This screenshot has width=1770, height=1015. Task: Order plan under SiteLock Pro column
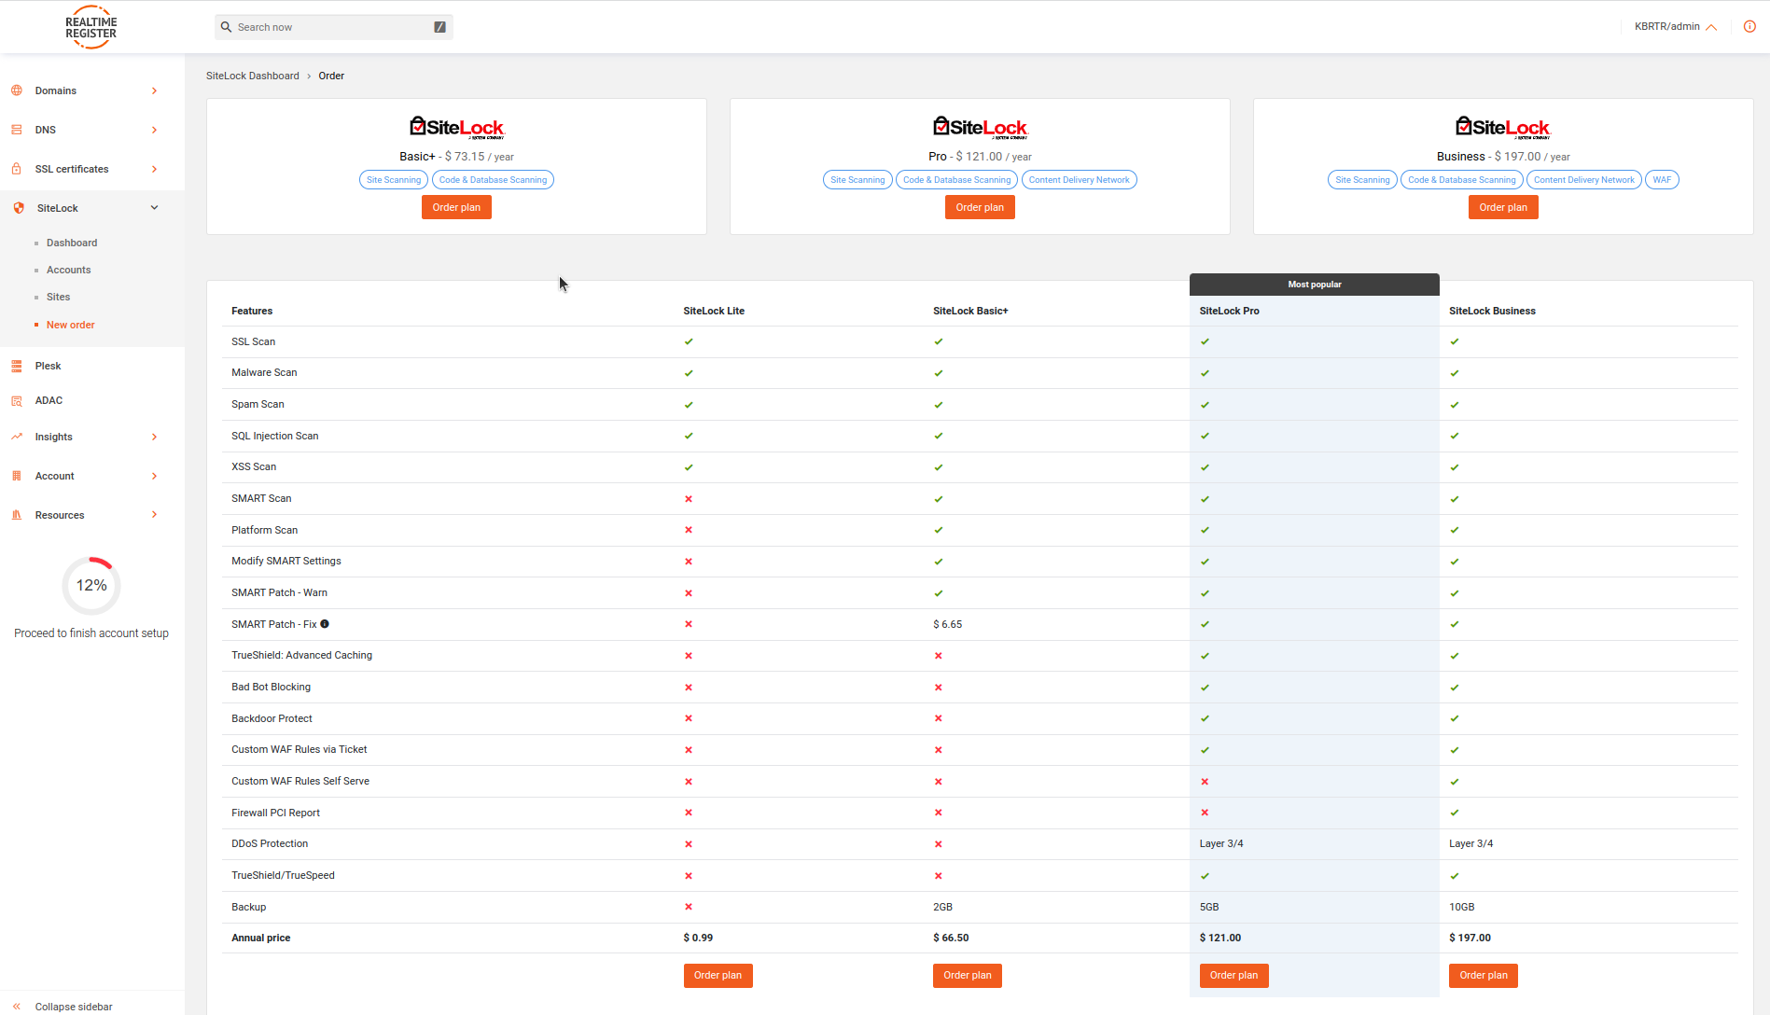1233,975
